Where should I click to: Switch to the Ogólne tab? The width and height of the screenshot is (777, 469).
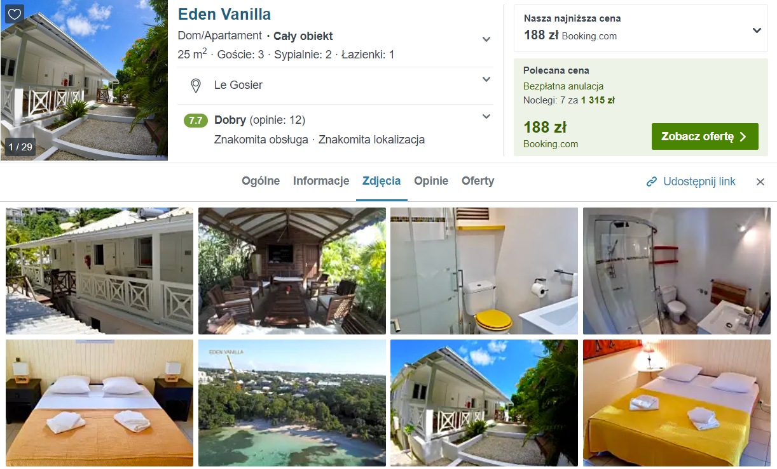261,181
